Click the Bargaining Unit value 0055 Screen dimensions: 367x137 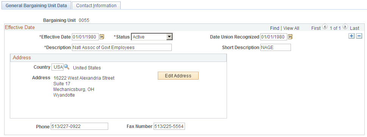coord(84,20)
